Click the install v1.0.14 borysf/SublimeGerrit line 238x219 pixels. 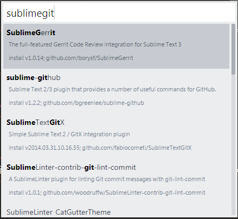pyautogui.click(x=71, y=58)
